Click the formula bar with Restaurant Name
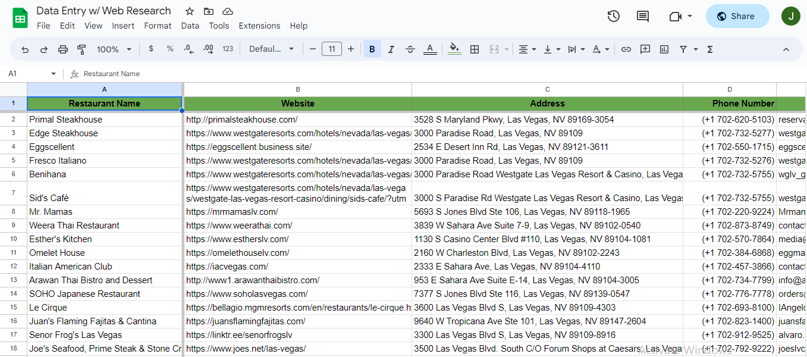 440,74
